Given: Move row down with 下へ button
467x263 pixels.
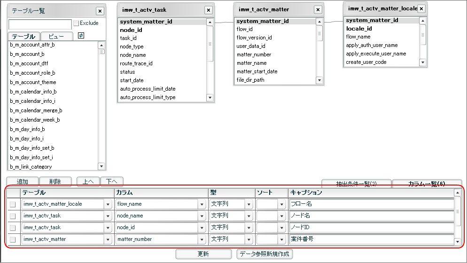Looking at the screenshot, I should pos(112,181).
